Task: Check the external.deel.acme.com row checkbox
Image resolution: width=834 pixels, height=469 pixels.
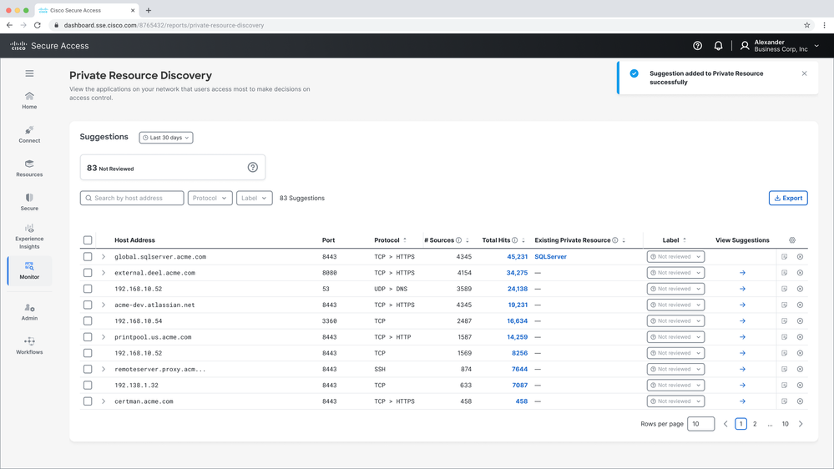Action: (88, 273)
